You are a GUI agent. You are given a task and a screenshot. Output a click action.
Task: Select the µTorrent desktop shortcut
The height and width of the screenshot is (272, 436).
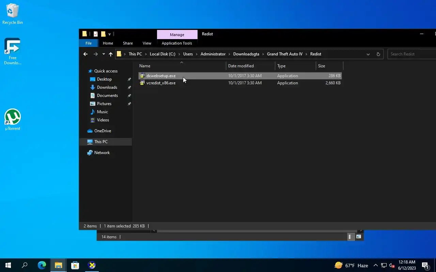coord(13,120)
